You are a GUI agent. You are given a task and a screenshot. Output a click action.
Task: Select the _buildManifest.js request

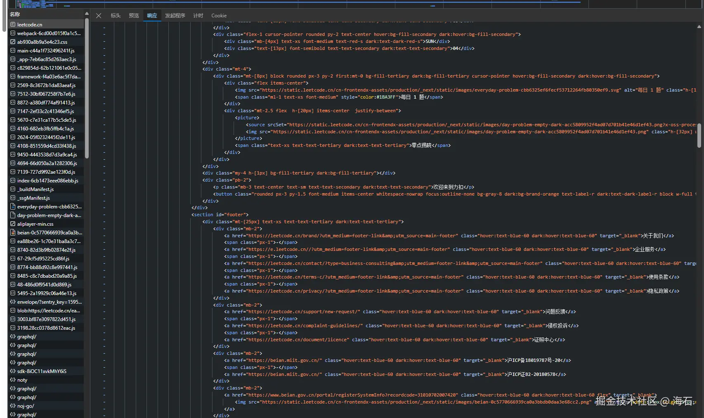[x=46, y=189]
